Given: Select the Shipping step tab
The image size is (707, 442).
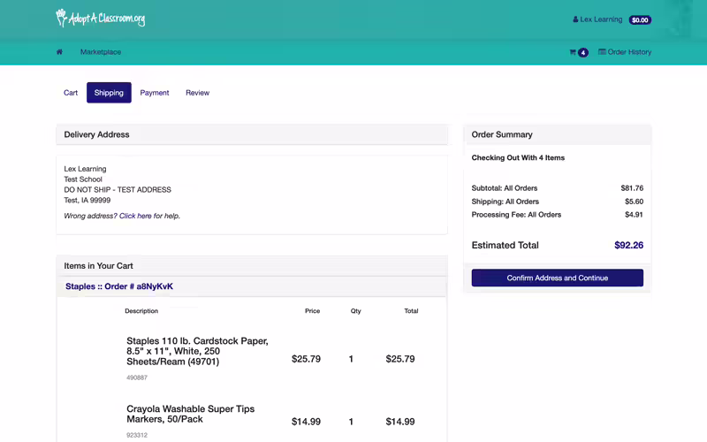Looking at the screenshot, I should (109, 93).
